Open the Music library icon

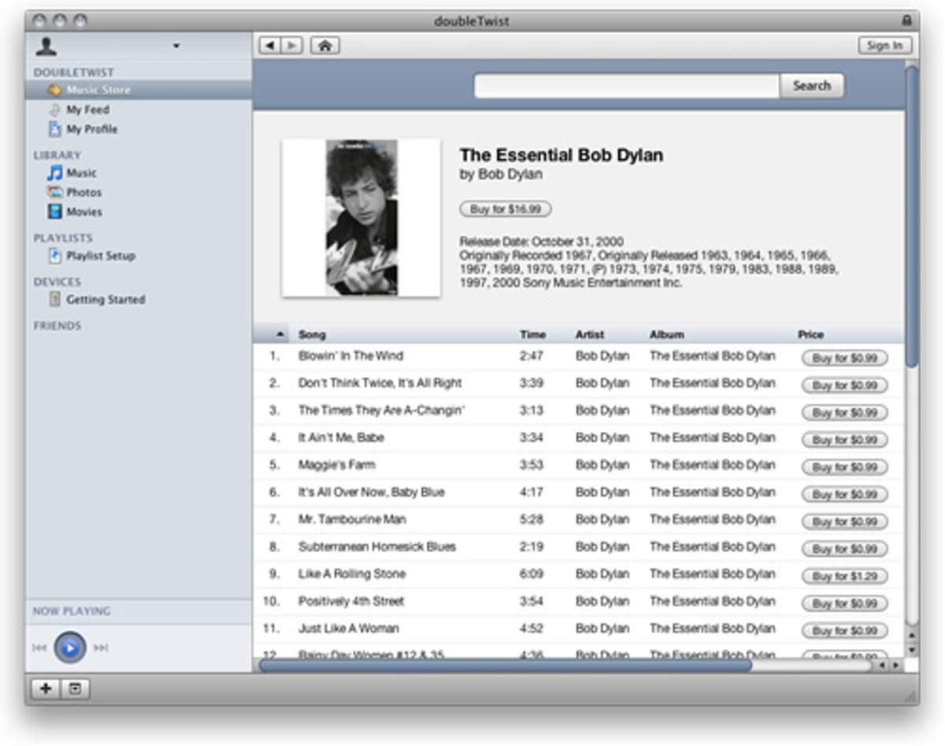tap(54, 173)
